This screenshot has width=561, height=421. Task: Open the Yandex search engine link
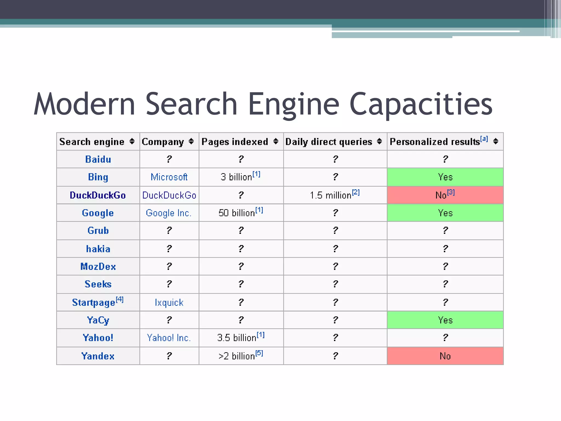click(x=98, y=356)
